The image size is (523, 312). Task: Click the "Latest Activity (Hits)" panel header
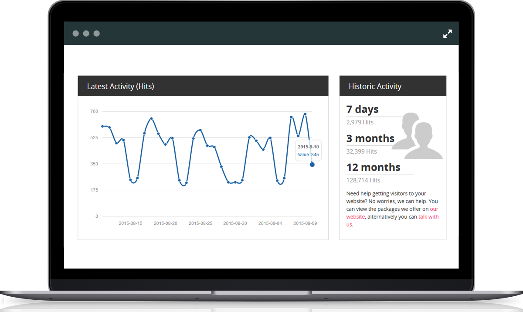pos(203,86)
